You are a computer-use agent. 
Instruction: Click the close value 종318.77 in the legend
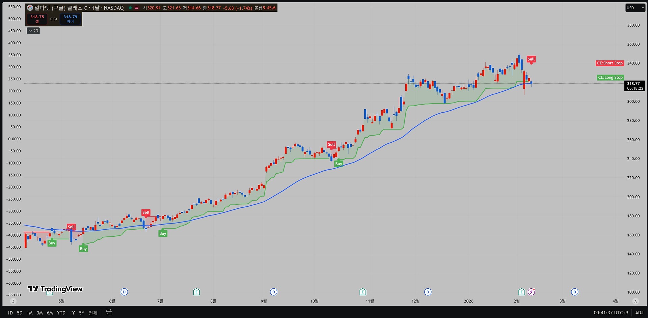[212, 8]
